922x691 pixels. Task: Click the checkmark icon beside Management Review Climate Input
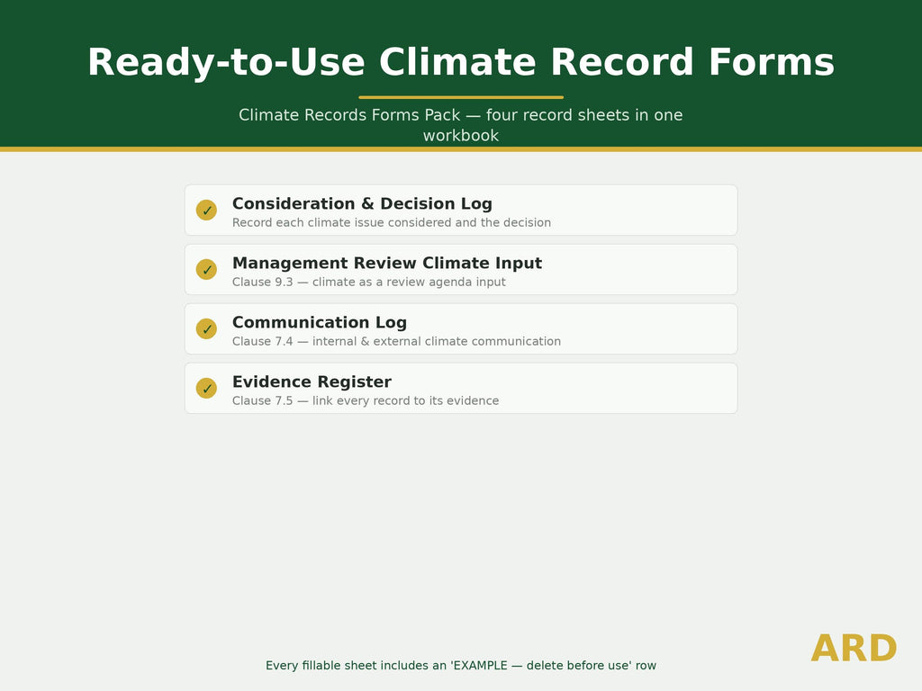coord(206,270)
